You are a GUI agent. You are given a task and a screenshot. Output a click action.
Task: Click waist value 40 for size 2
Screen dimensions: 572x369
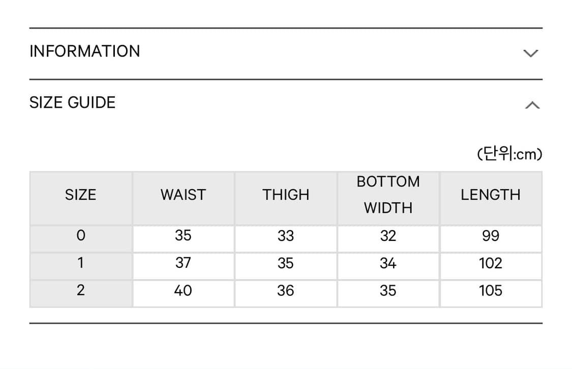183,291
